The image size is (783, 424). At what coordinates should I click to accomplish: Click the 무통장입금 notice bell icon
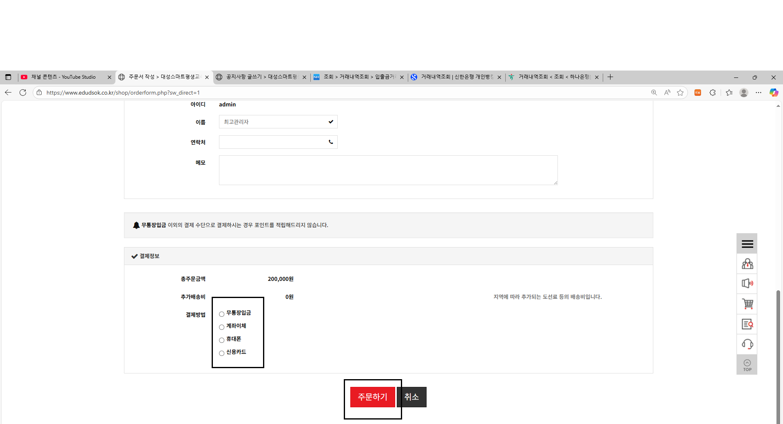[x=136, y=225]
